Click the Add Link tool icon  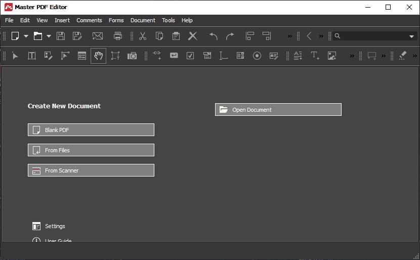coord(157,56)
